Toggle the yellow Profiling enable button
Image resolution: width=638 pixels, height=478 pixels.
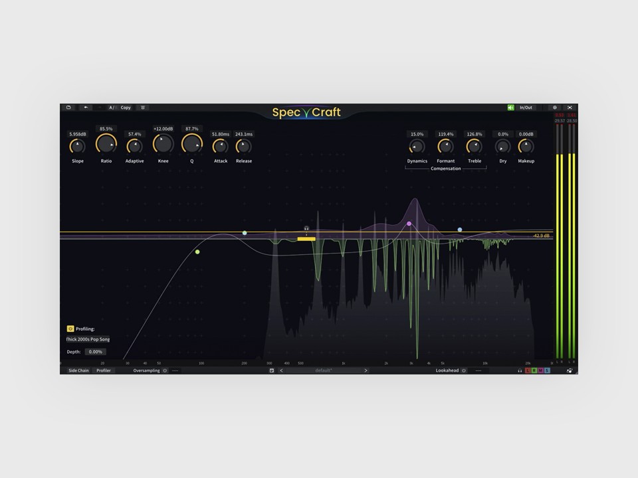[x=70, y=329]
